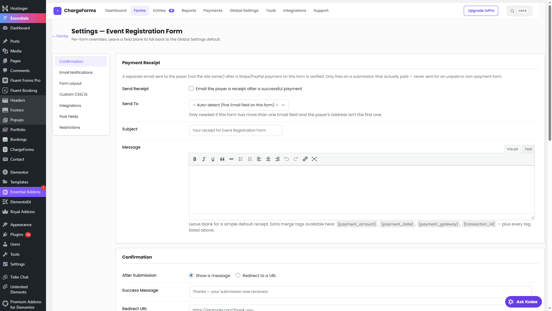
Task: Click into the Success Message field
Action: 360,292
